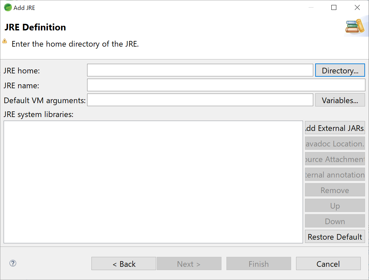Click the JRE system libraries list area

tap(153, 182)
